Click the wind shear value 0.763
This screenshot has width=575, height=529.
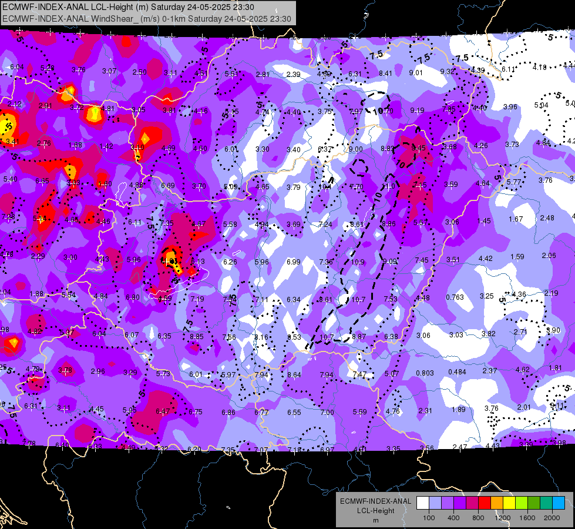[455, 297]
